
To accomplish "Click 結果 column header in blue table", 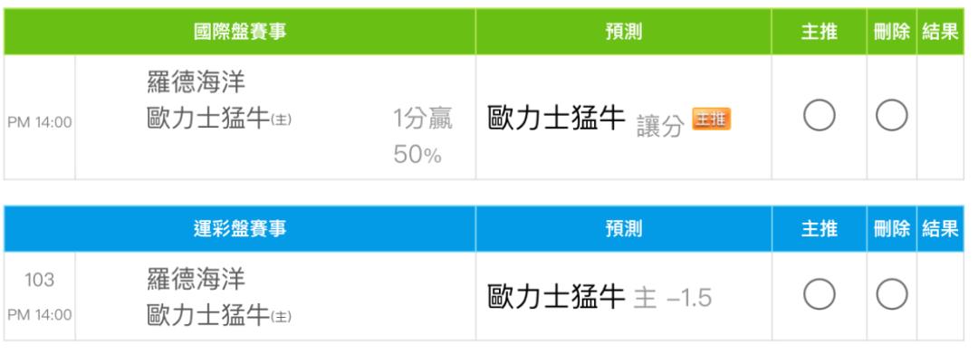I will (940, 229).
